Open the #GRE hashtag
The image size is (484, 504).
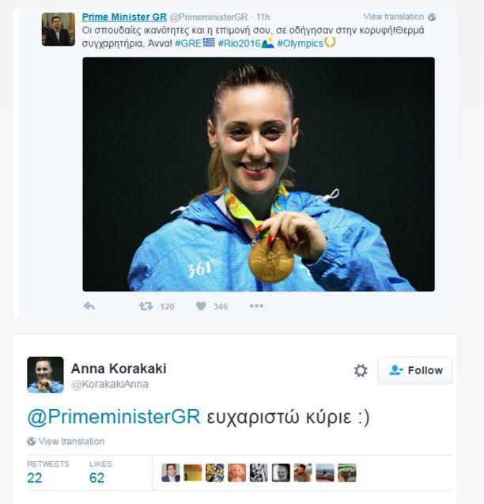188,44
